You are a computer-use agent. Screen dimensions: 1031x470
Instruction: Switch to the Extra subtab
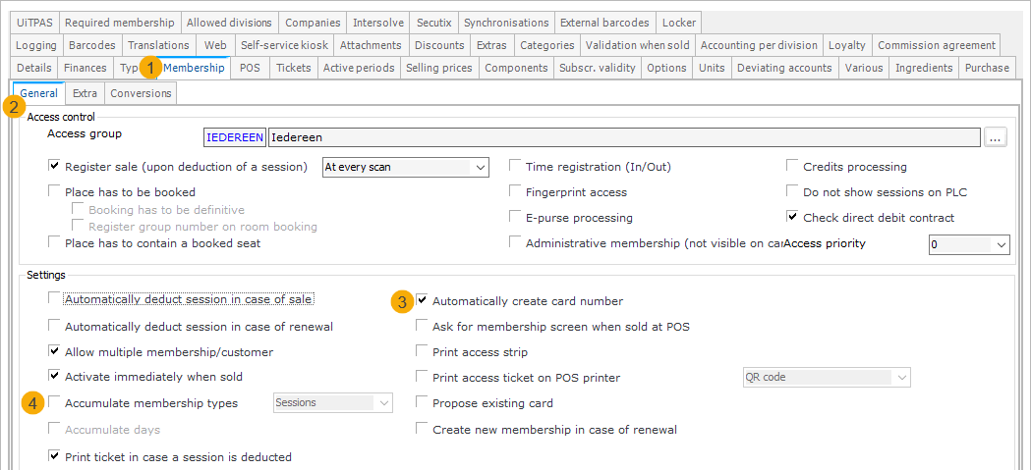click(85, 93)
